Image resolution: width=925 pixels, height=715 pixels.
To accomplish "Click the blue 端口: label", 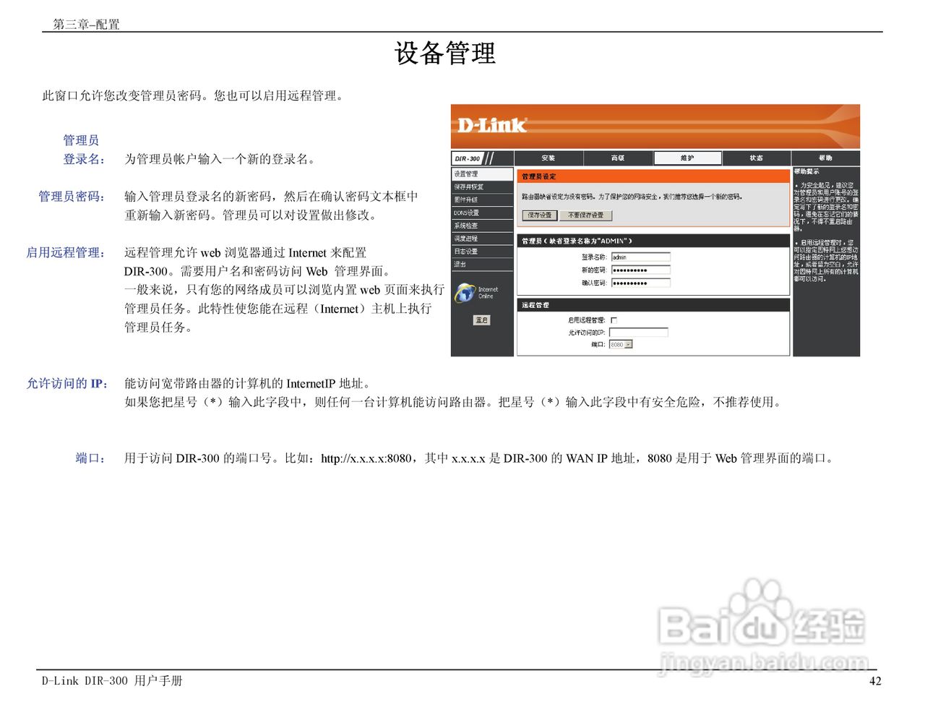I will tap(91, 458).
